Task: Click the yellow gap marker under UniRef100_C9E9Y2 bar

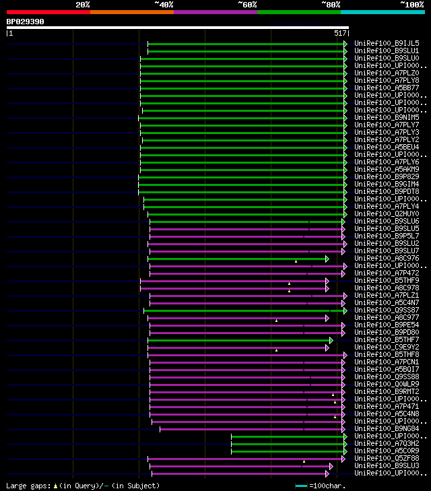Action: [276, 350]
